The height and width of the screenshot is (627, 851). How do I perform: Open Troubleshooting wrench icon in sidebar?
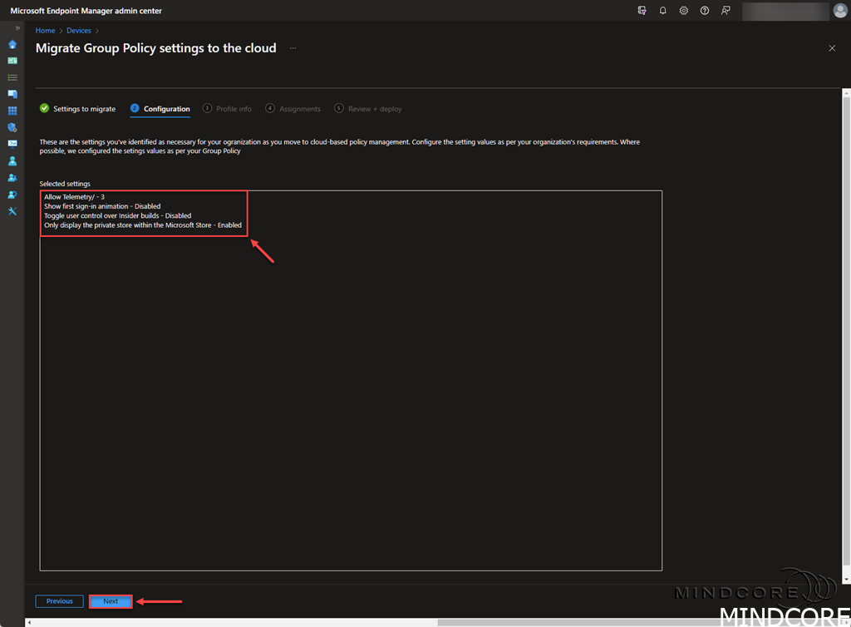coord(12,211)
